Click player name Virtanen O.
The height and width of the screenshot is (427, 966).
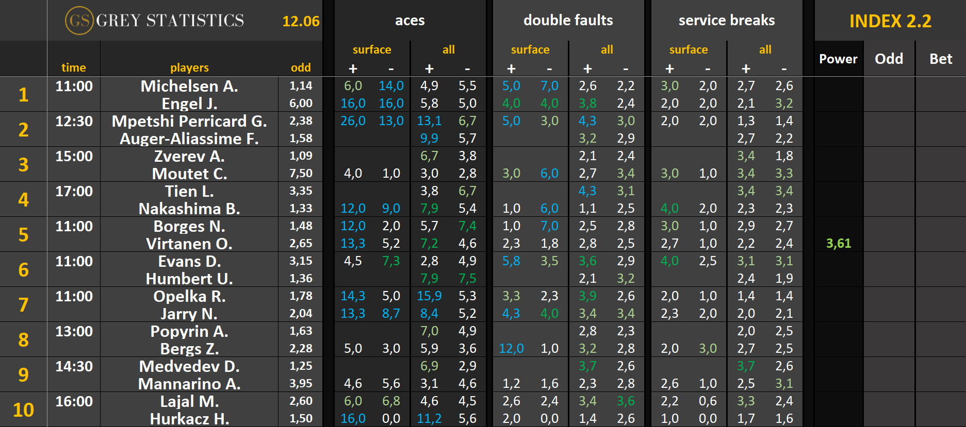click(x=189, y=244)
